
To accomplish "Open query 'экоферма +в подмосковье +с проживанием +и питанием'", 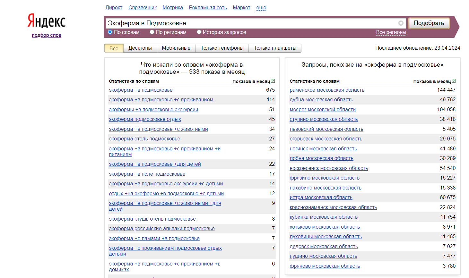I will tap(165, 151).
